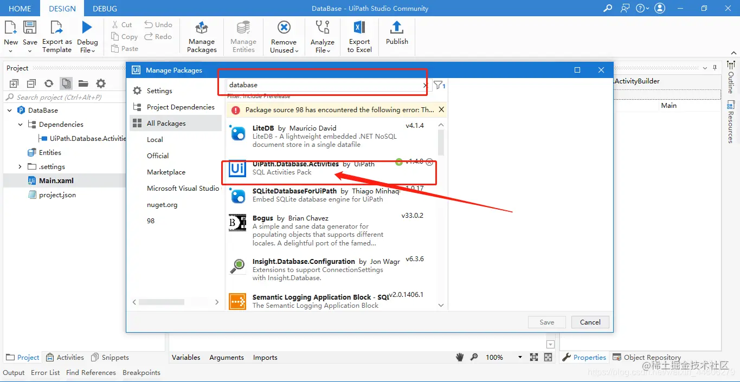Click Redo in the ribbon

click(158, 36)
